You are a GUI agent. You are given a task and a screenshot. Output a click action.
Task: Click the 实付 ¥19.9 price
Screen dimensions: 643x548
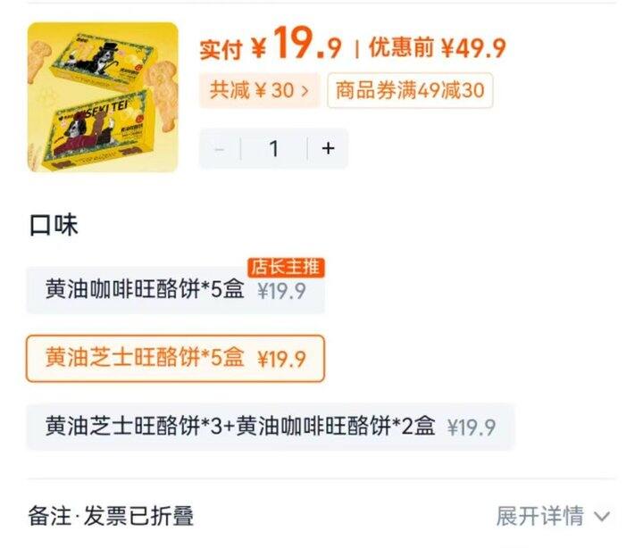click(271, 45)
